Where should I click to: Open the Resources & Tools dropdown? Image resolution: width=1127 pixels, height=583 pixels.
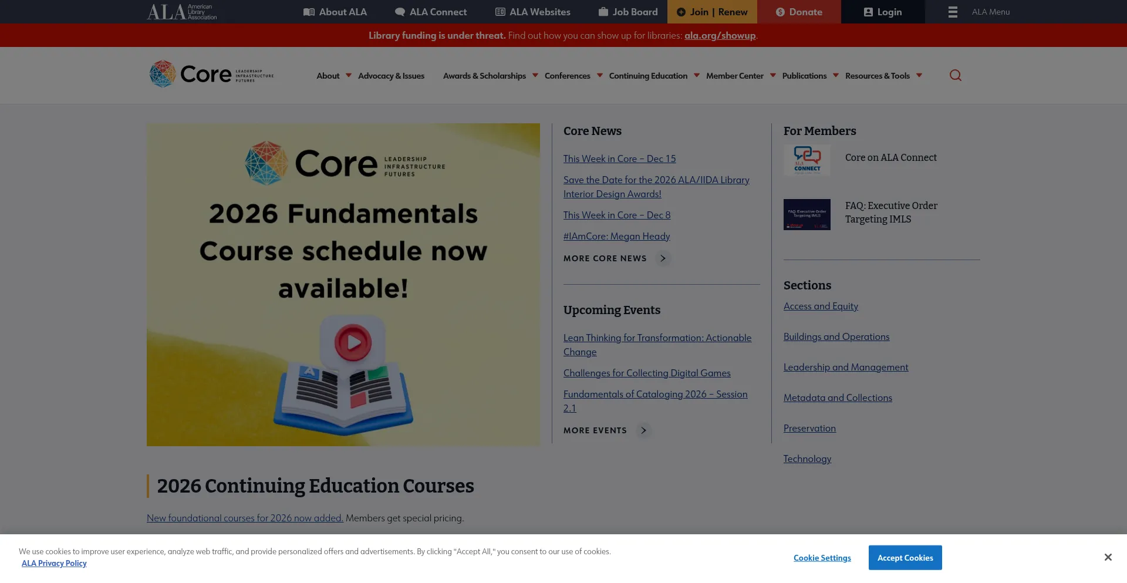(919, 76)
